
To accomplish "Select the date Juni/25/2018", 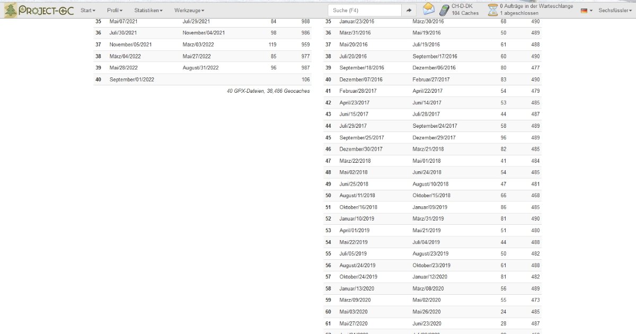I will (354, 184).
